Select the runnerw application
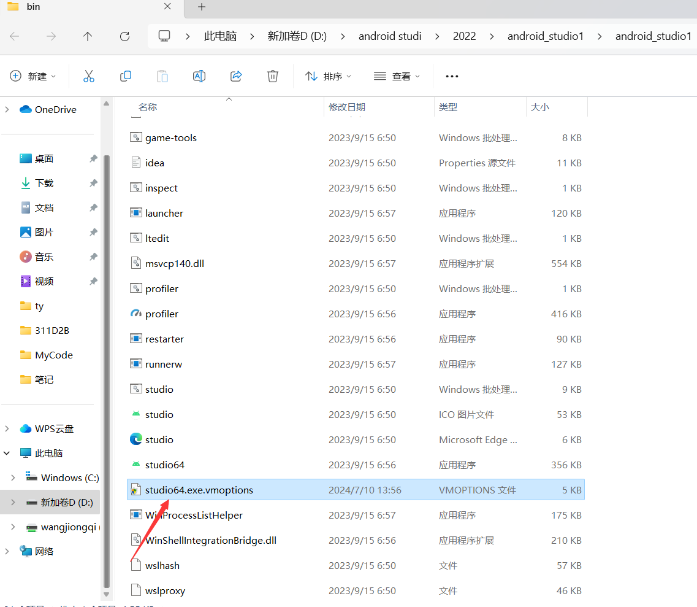 [x=356, y=364]
